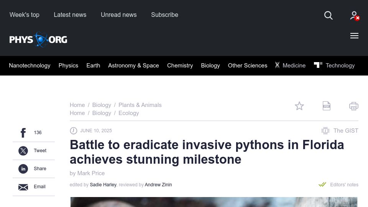Screen dimensions: 368x207
Task: Open the Ecology breadcrumb
Action: coord(129,113)
